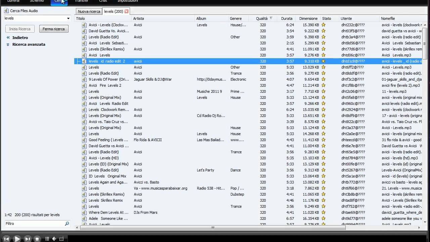Viewport: 430px width, 242px height.
Task: Sort results by Durata column
Action: coord(287,18)
